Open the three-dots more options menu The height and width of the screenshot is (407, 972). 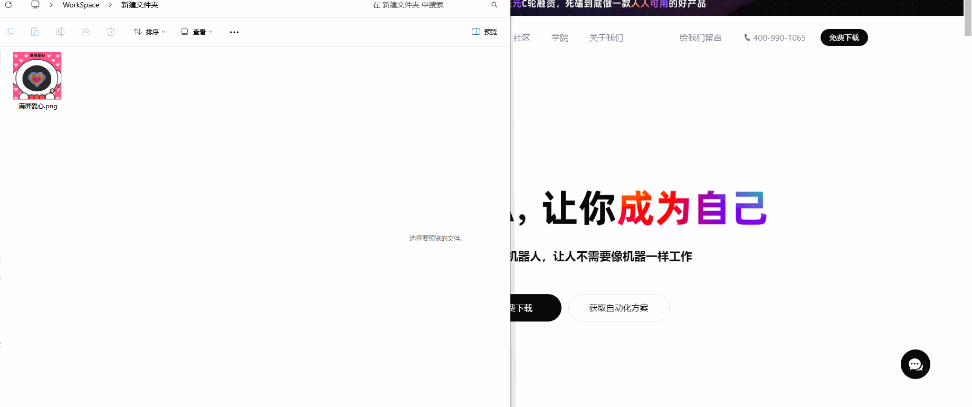(x=234, y=32)
